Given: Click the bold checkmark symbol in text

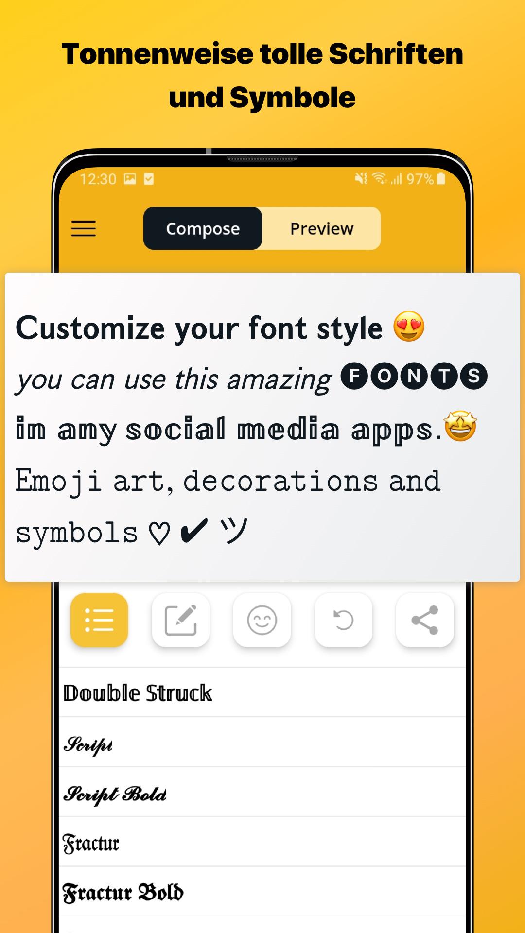Looking at the screenshot, I should [x=194, y=531].
